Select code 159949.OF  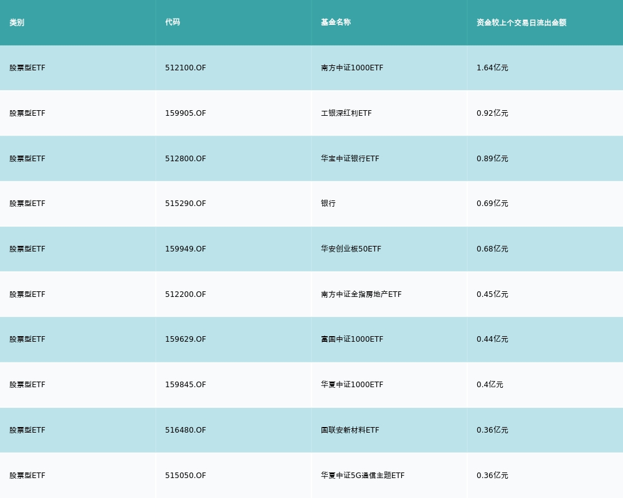[186, 249]
